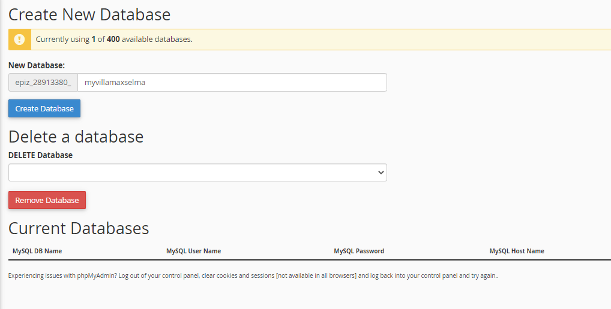611x309 pixels.
Task: Click the 'New Database:' field label
Action: (x=37, y=65)
